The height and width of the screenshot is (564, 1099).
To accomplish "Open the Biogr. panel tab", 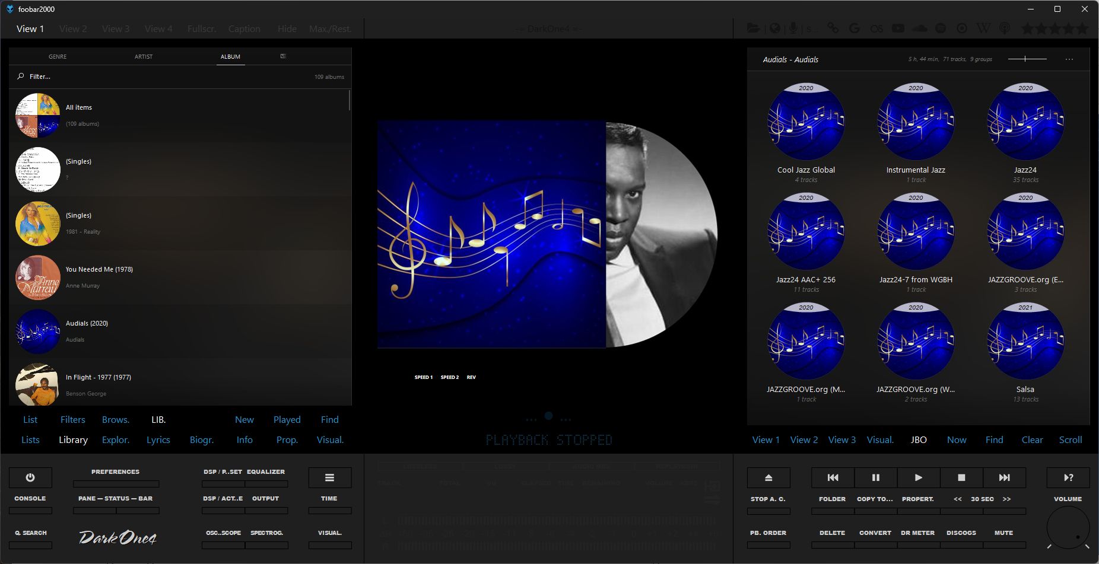I will click(202, 439).
